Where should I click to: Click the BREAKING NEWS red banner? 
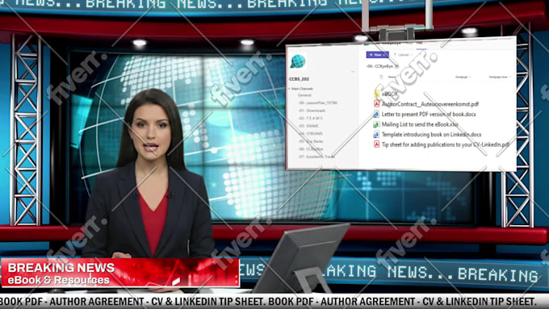point(120,273)
